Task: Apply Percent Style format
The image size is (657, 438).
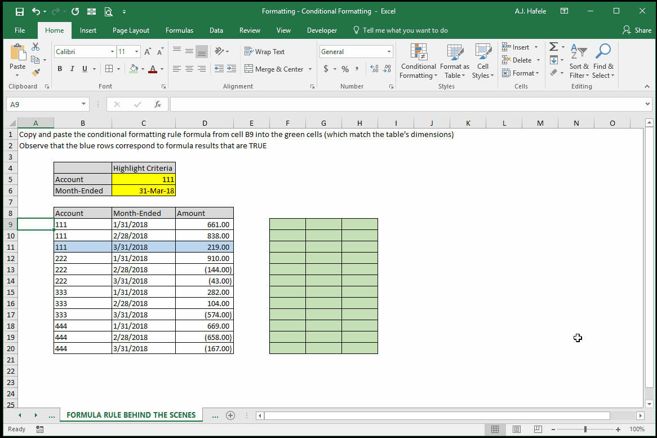Action: point(345,69)
